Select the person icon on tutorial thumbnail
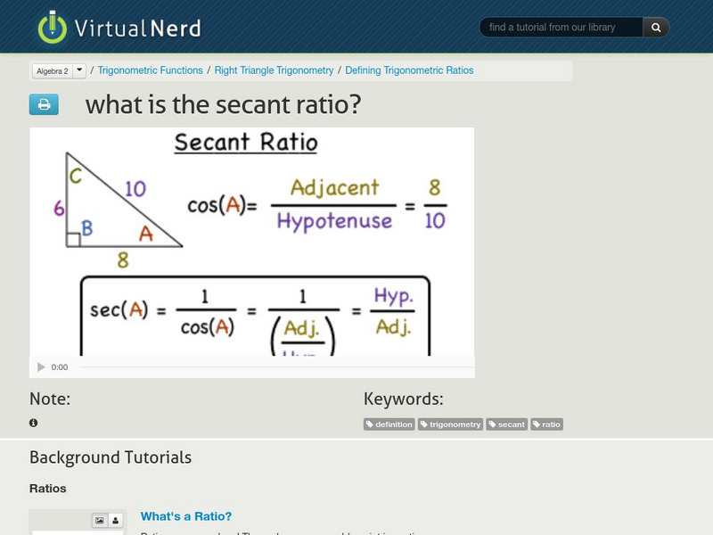The height and width of the screenshot is (535, 713). coord(116,521)
